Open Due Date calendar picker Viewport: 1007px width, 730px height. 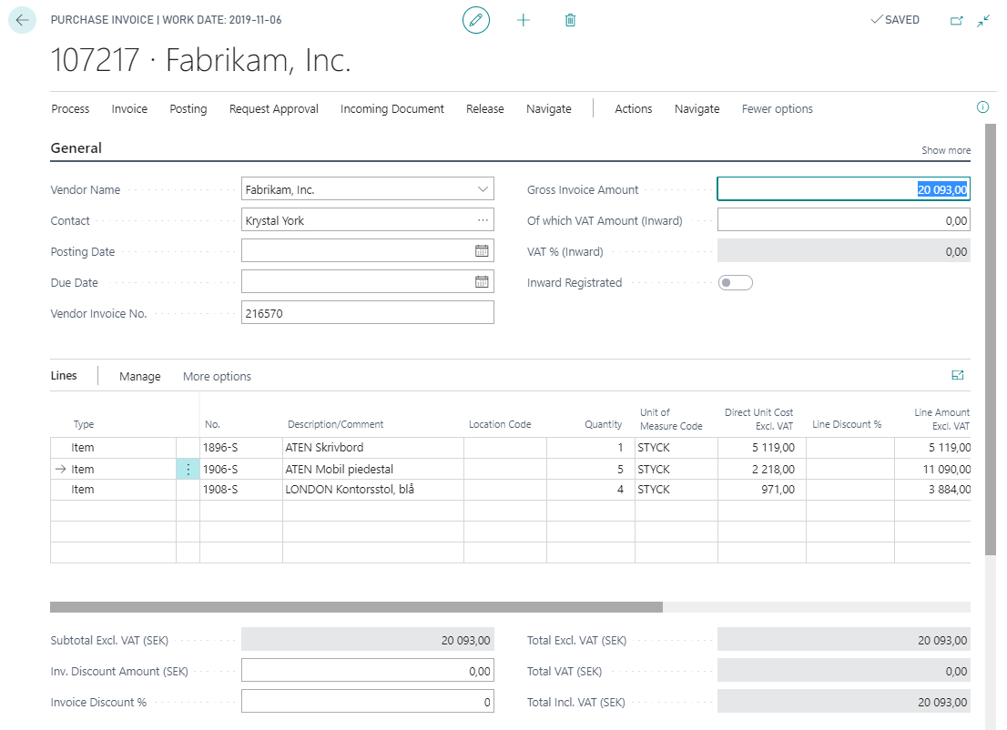(x=482, y=282)
